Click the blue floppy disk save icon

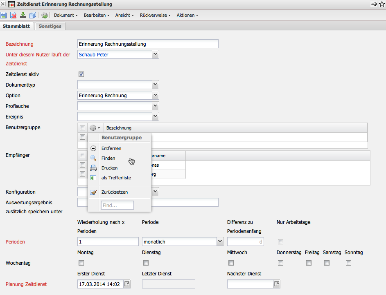click(4, 15)
